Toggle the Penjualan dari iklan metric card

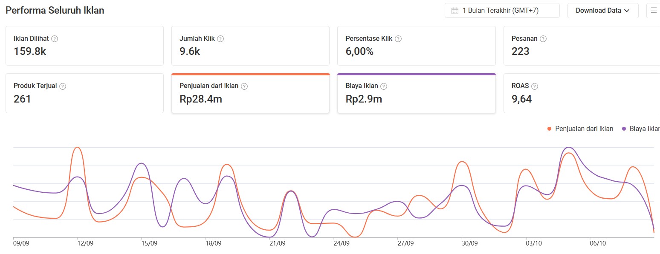(x=250, y=94)
